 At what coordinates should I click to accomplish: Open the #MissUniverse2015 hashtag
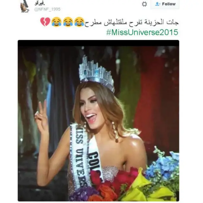[142, 32]
